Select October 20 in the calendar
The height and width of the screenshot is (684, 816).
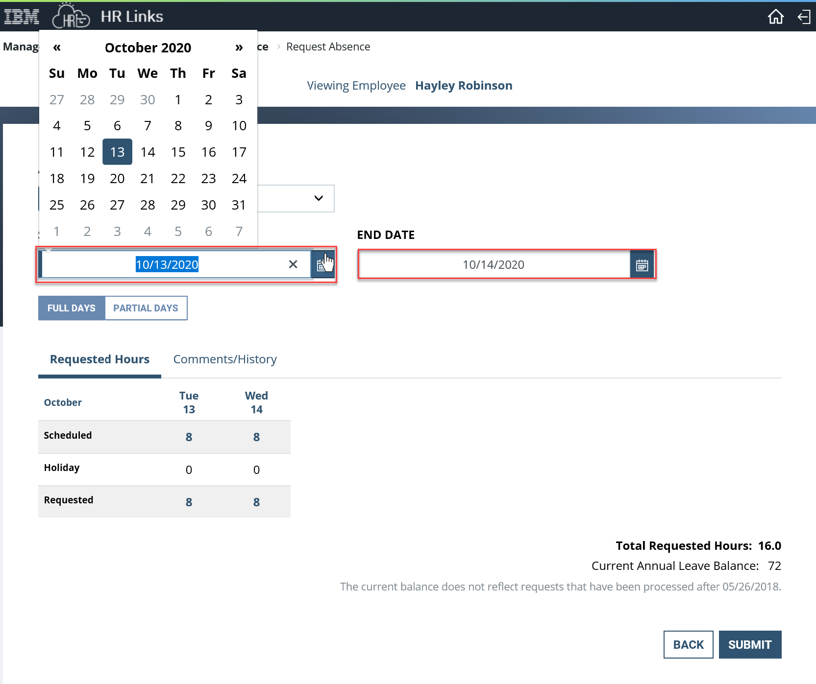(x=117, y=178)
